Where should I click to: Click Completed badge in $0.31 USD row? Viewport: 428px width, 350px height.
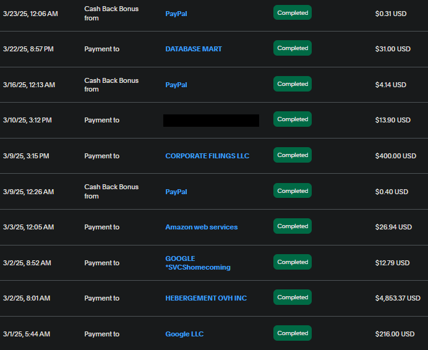tap(293, 13)
